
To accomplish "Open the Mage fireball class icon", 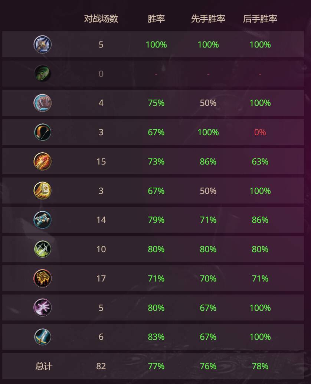I will tap(42, 162).
